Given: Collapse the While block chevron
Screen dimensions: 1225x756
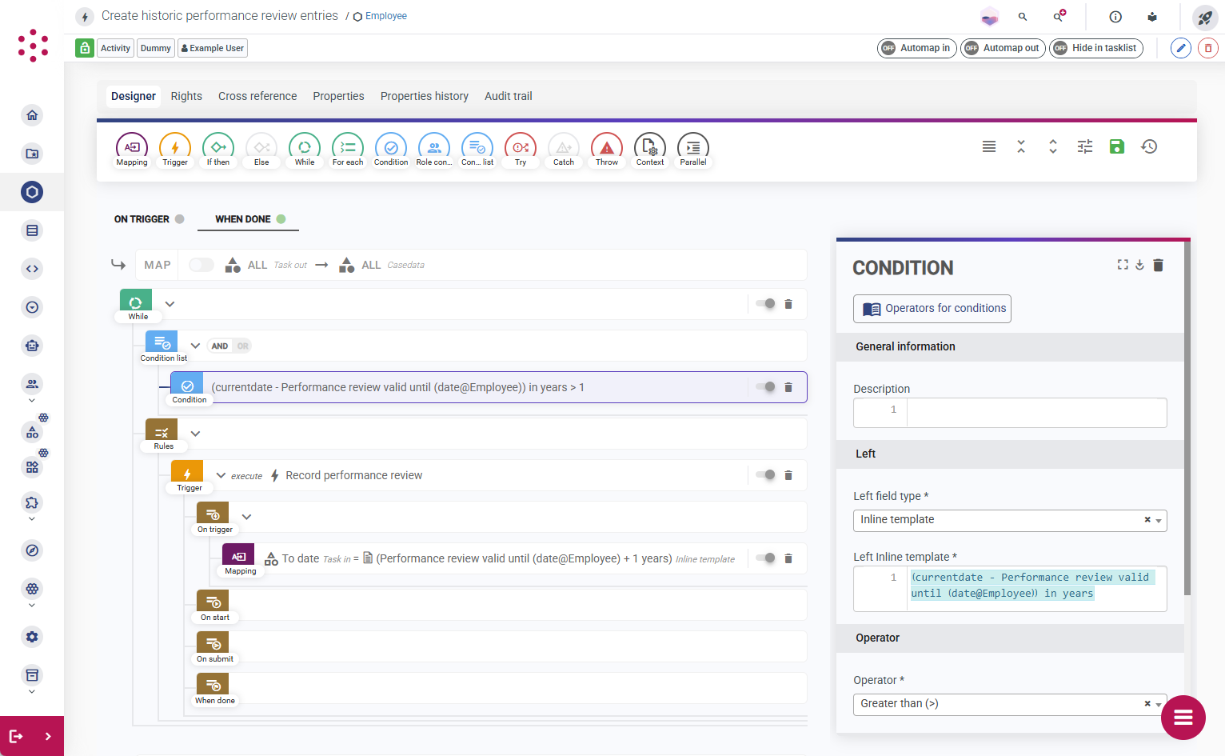Looking at the screenshot, I should (170, 304).
